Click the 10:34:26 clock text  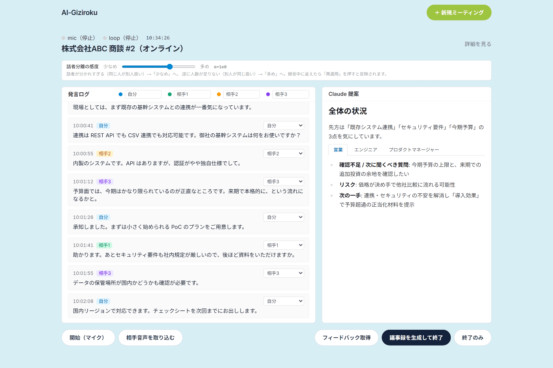pos(158,38)
